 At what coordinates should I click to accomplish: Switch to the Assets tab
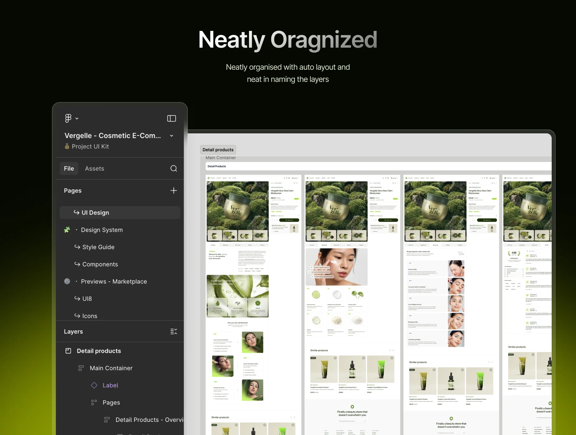[94, 169]
